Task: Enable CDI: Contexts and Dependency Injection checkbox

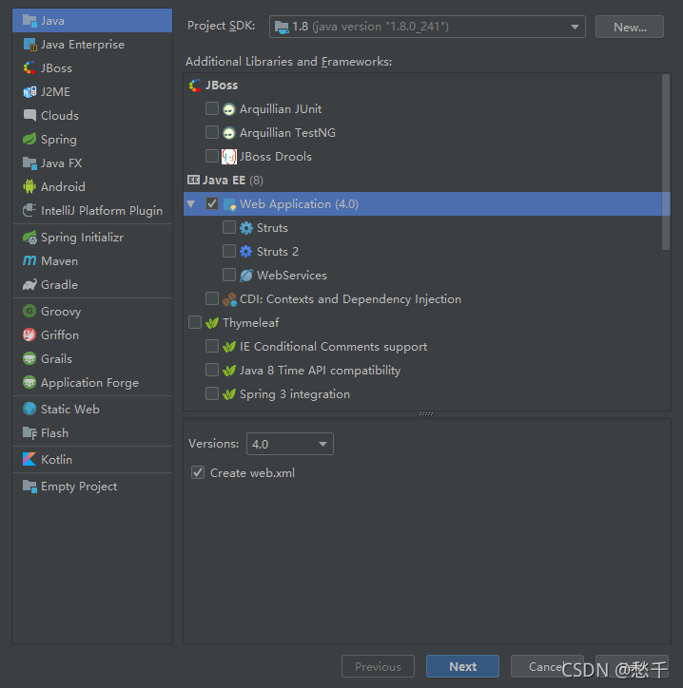Action: (212, 298)
